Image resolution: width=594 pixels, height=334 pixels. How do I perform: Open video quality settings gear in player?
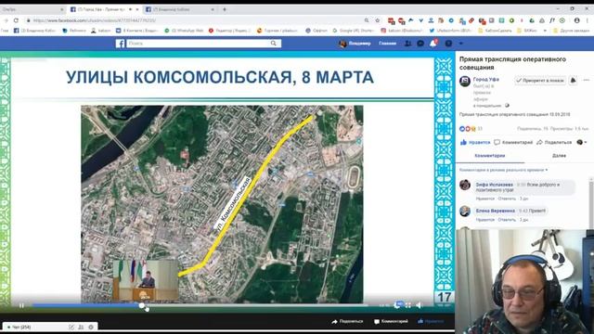coord(398,305)
